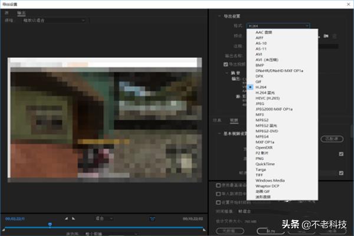Pick AS-10 format option

[x=261, y=43]
